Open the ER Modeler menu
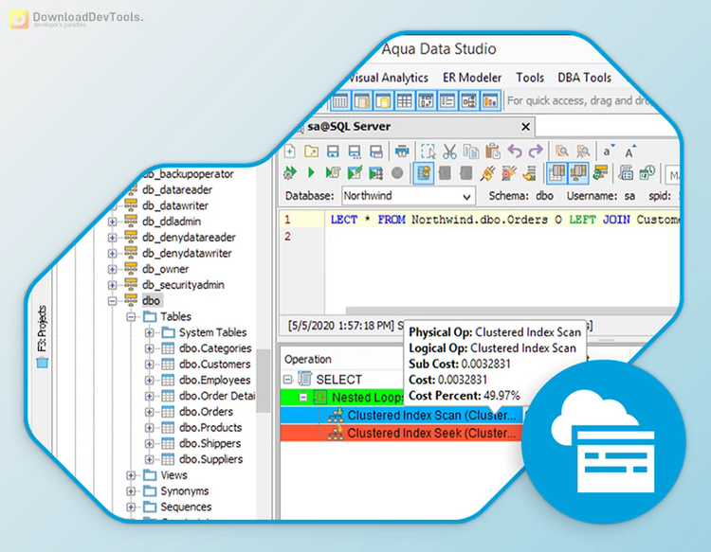This screenshot has height=552, width=711. 472,78
